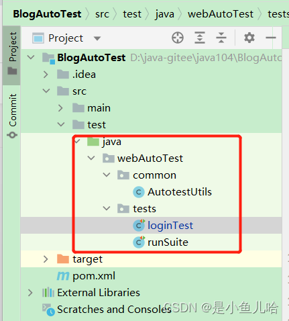Expand External Libraries node

click(30, 293)
